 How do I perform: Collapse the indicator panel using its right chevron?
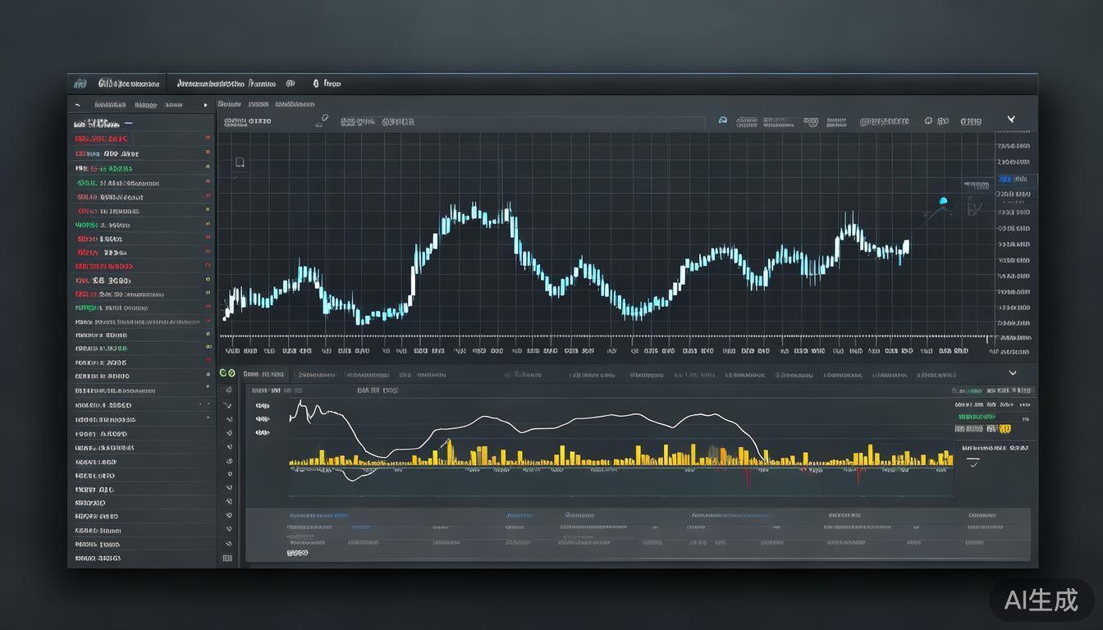pos(1012,372)
